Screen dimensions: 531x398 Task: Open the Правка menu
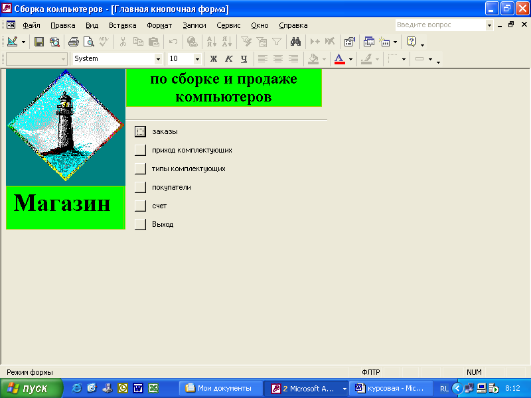[x=62, y=25]
